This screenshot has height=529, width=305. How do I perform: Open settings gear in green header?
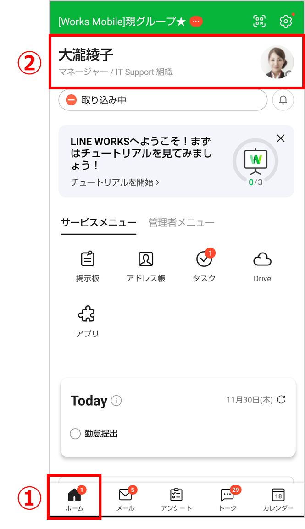pos(286,21)
